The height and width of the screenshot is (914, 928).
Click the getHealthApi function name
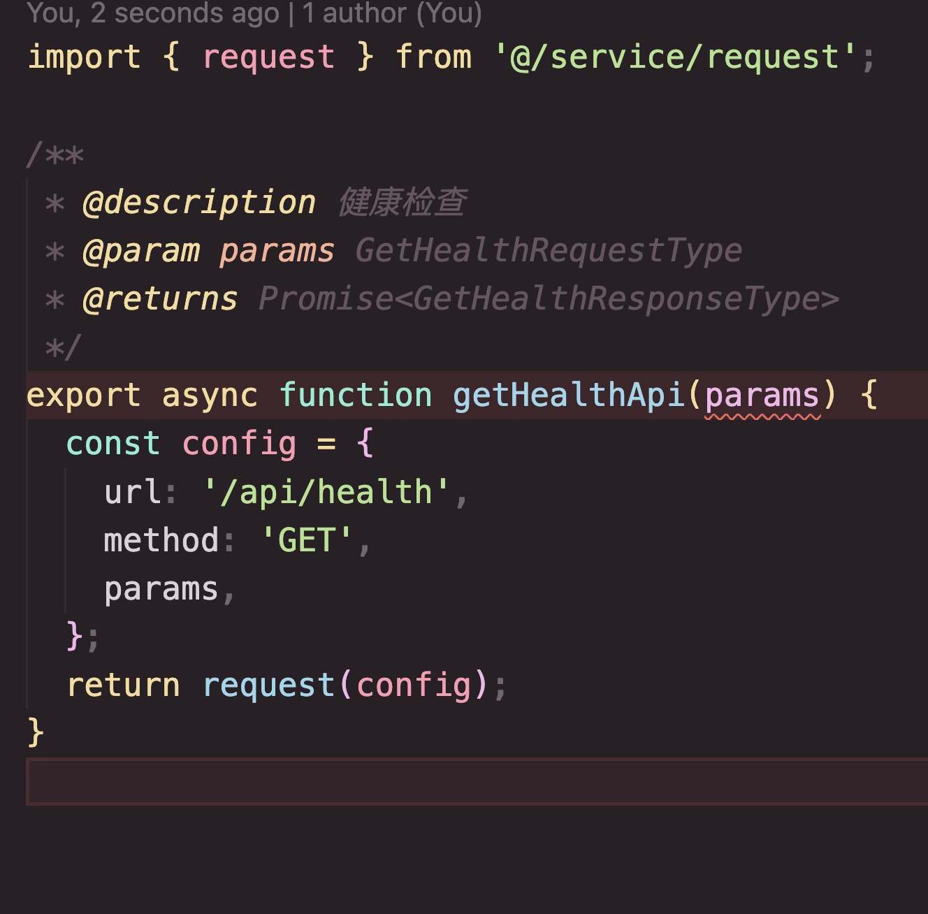568,396
